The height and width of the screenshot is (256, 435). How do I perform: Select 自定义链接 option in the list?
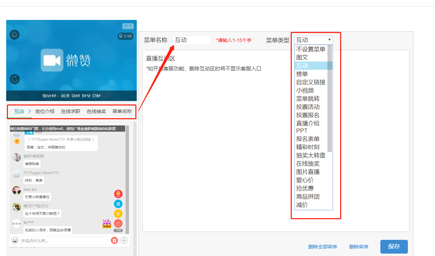click(x=311, y=82)
